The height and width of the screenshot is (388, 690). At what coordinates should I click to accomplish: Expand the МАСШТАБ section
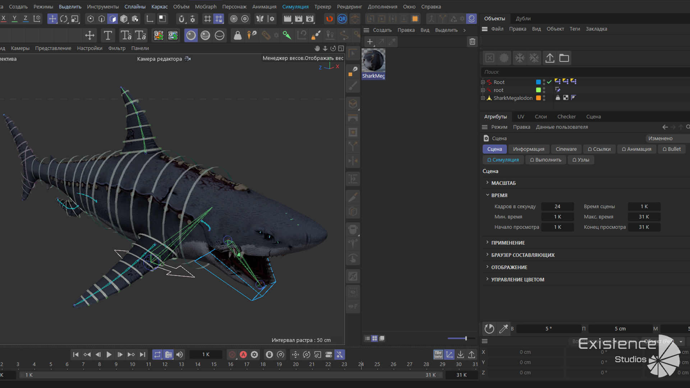click(487, 183)
